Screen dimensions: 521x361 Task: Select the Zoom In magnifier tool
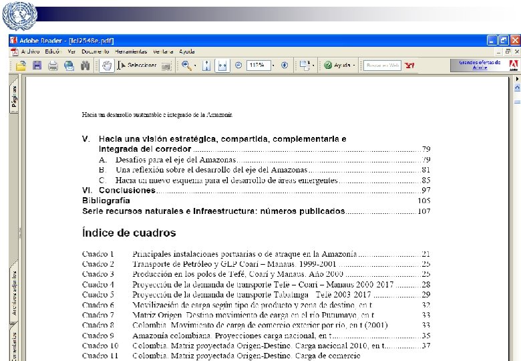(x=186, y=66)
